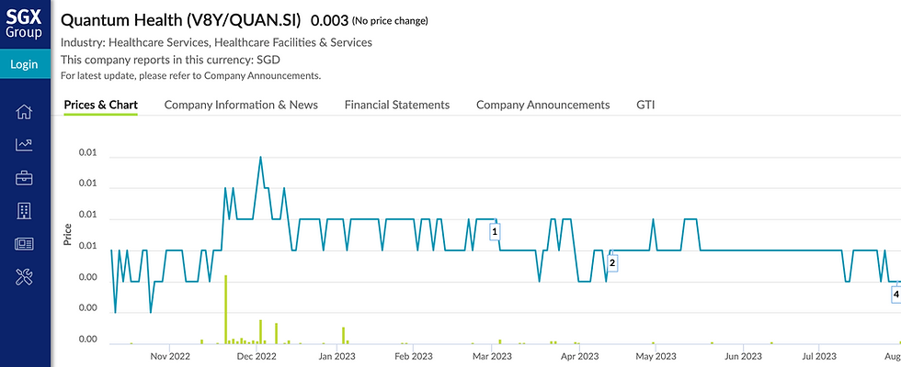Switch to the GTI tab
The height and width of the screenshot is (367, 901).
point(645,105)
